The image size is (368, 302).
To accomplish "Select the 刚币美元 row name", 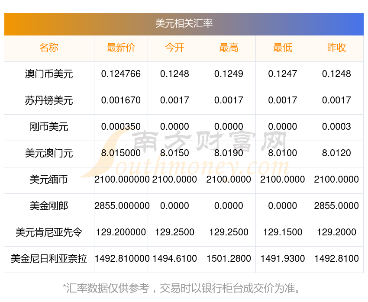I will (49, 127).
